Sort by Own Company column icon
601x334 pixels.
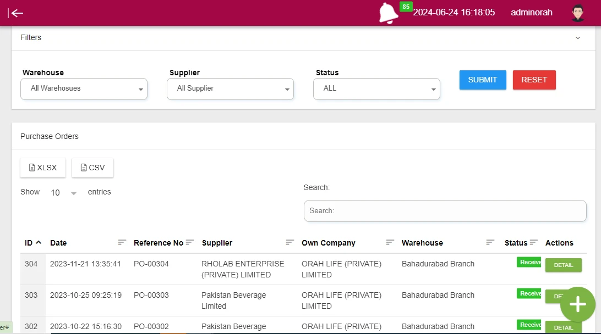click(390, 242)
